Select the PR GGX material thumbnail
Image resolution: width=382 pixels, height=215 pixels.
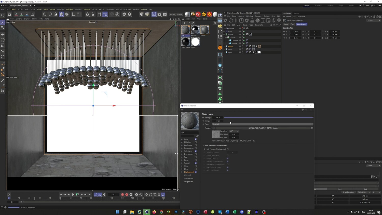pos(195,30)
